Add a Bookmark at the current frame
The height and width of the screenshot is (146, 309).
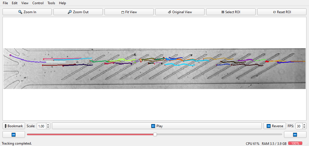(x=14, y=126)
